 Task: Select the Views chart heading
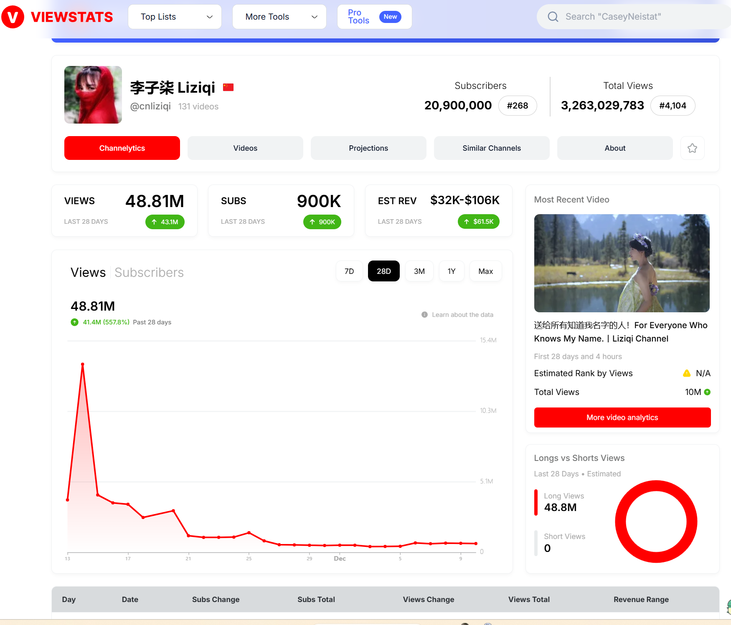(88, 272)
